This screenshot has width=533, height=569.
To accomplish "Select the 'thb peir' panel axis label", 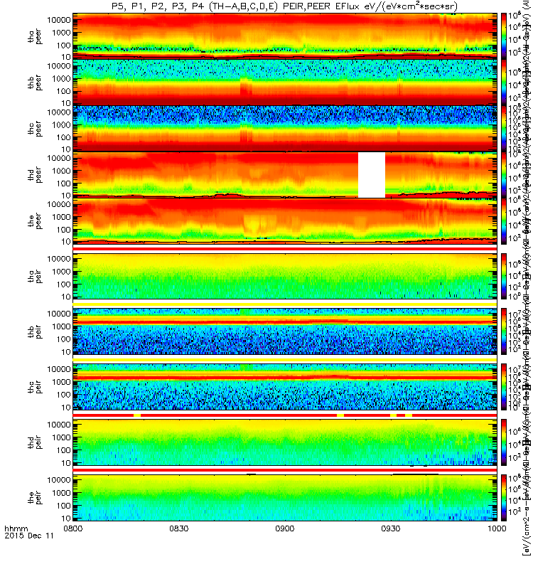I will (x=35, y=331).
